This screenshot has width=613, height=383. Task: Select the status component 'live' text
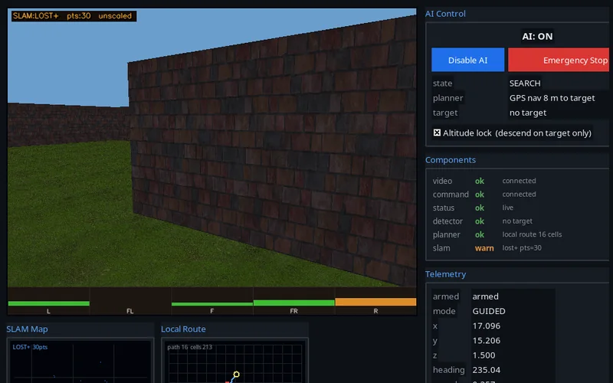pos(507,208)
